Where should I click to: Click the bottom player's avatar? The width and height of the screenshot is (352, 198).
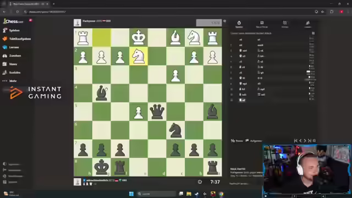[x=77, y=182]
